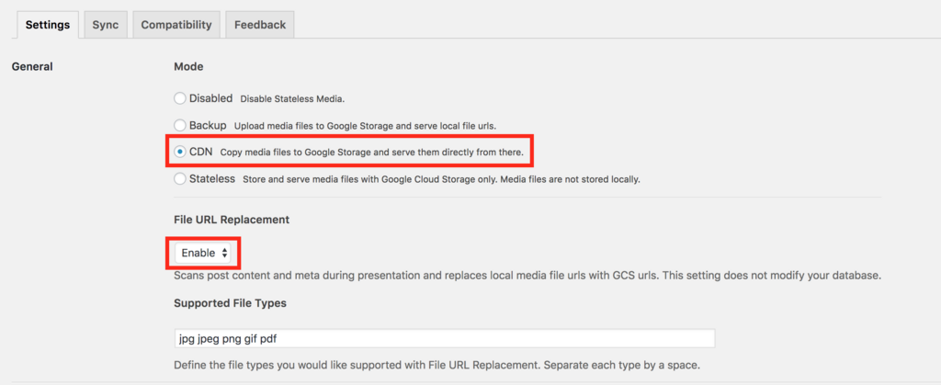The height and width of the screenshot is (385, 941).
Task: Open the Settings tab
Action: click(x=48, y=25)
